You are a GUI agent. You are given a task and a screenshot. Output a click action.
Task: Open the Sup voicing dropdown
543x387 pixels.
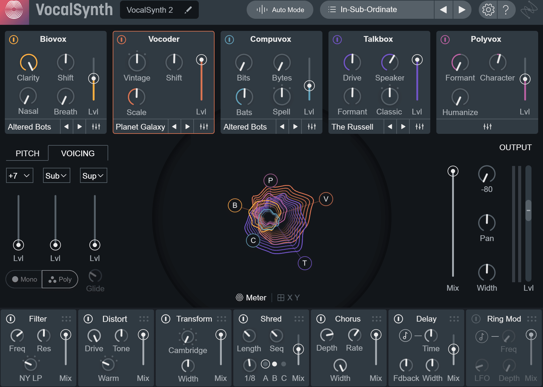pos(93,175)
